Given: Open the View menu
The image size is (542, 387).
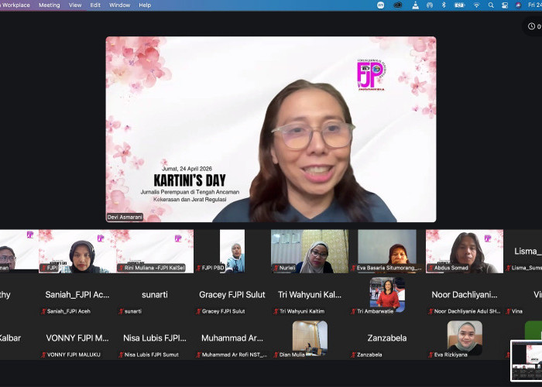Looking at the screenshot, I should point(75,5).
